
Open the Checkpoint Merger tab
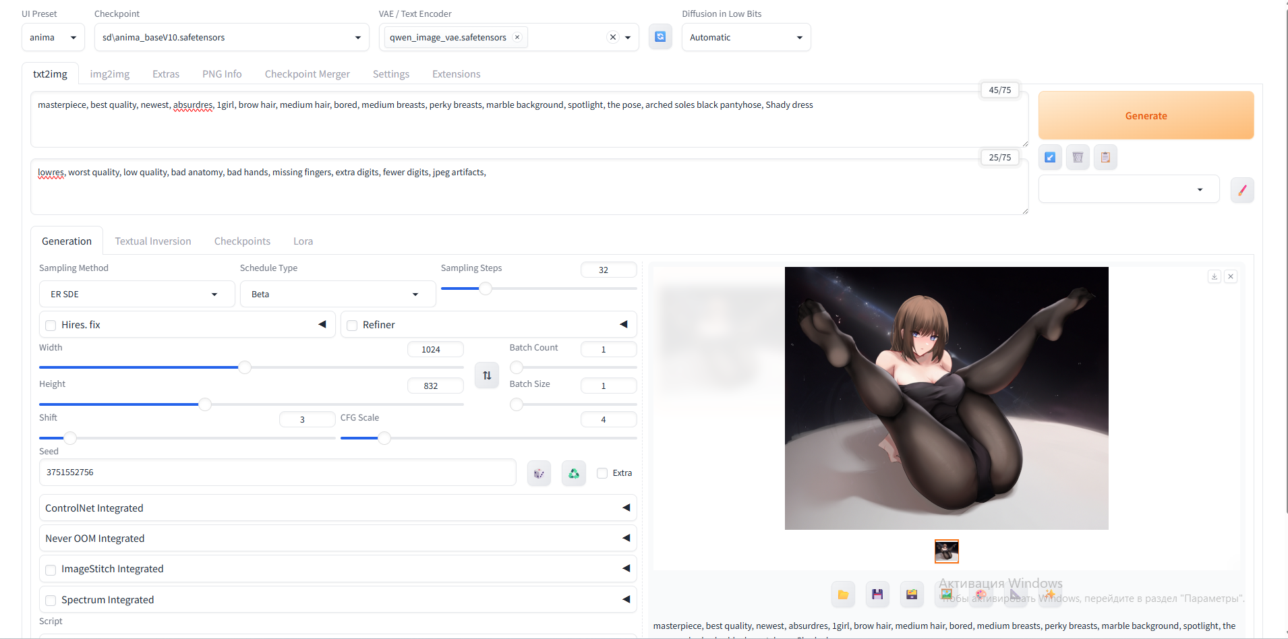pyautogui.click(x=308, y=74)
